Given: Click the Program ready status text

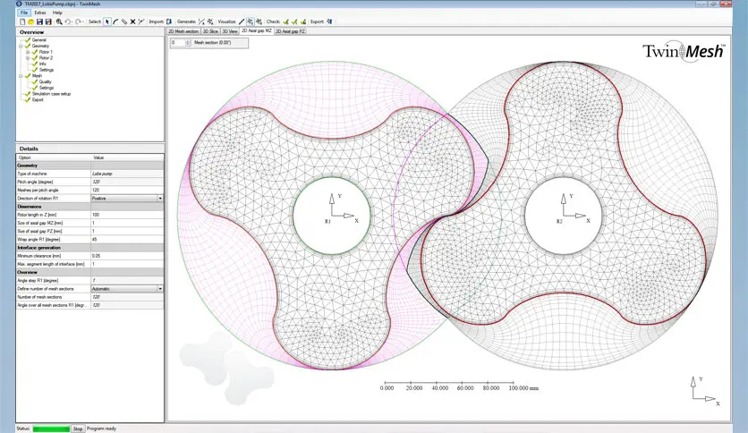Looking at the screenshot, I should (x=102, y=429).
